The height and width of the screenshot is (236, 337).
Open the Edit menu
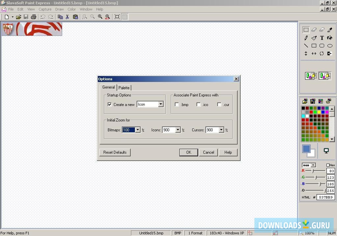coord(20,9)
